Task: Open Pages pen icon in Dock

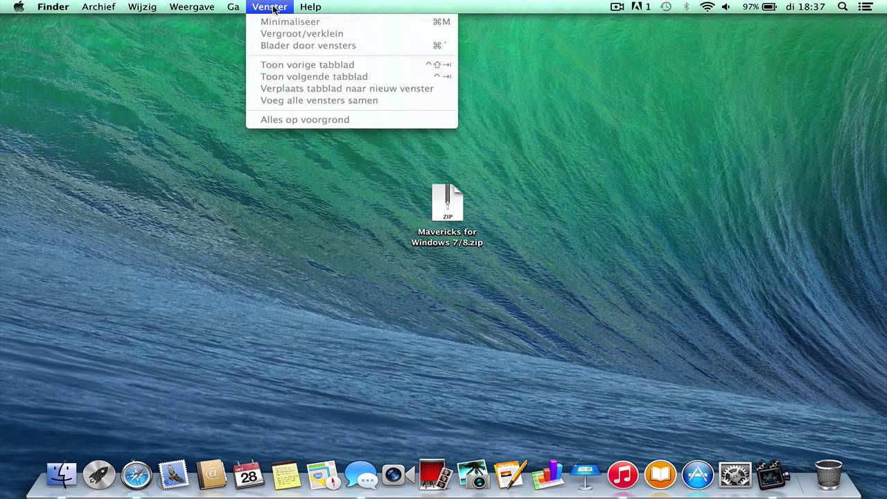Action: point(511,475)
